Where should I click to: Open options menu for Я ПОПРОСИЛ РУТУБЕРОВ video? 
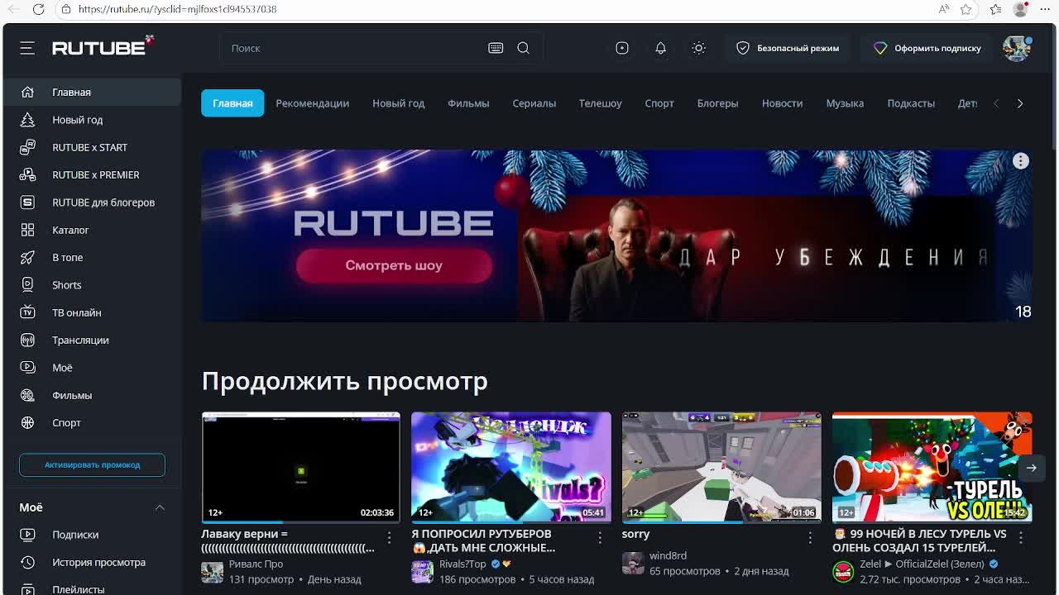coord(600,538)
